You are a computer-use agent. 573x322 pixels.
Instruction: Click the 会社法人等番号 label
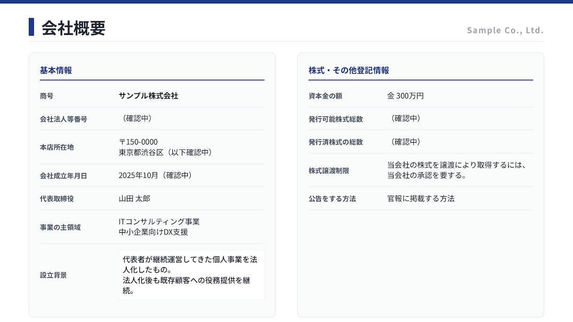(x=63, y=119)
